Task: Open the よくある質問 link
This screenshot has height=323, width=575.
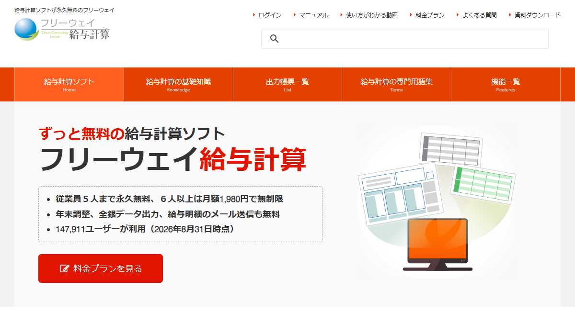Action: click(x=479, y=15)
